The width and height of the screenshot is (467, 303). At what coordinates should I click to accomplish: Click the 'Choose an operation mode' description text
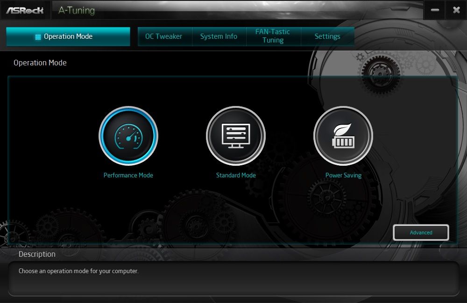78,271
